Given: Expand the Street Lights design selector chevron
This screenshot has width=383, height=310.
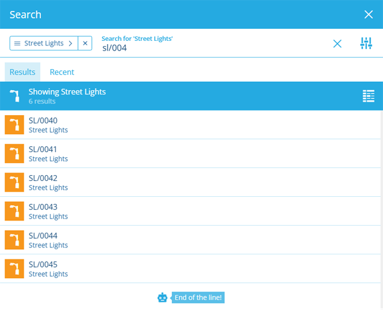Looking at the screenshot, I should tap(70, 43).
